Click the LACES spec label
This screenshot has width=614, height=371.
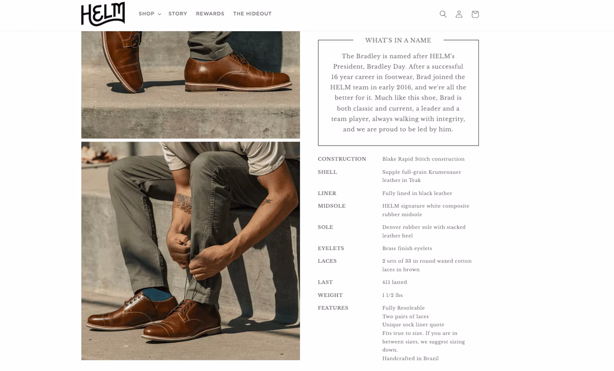(327, 261)
